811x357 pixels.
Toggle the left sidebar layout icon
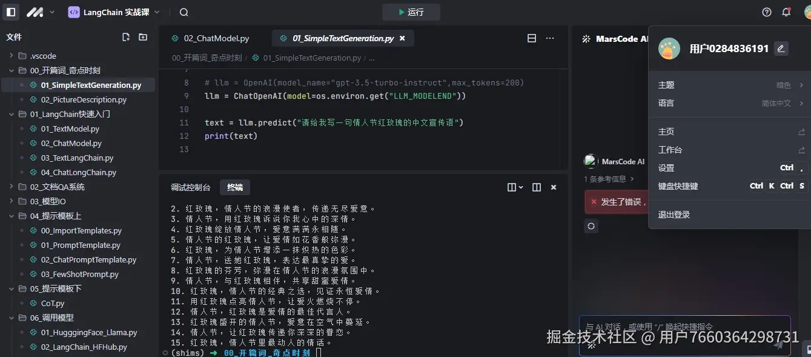tap(10, 12)
